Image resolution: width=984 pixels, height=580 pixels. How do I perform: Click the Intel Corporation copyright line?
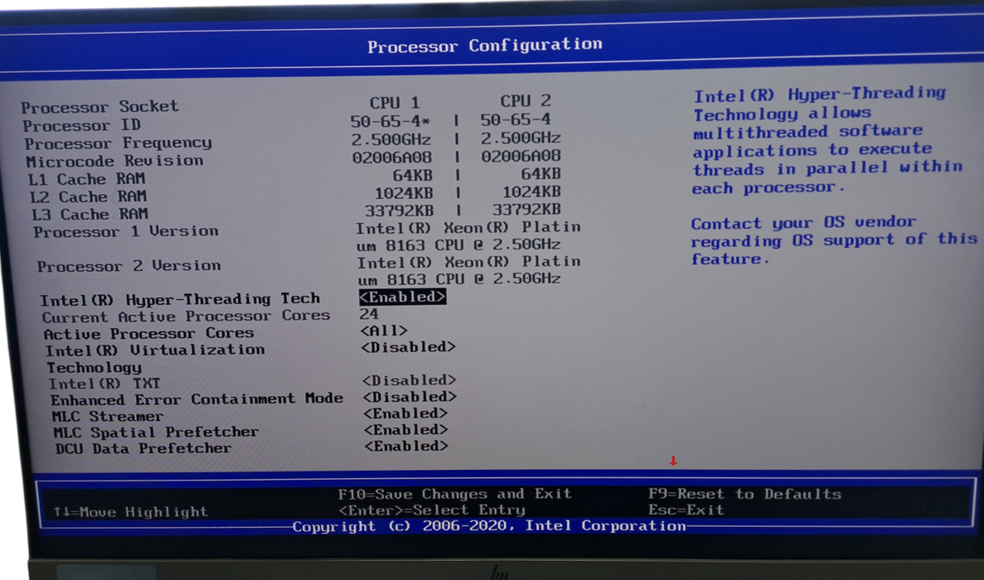pyautogui.click(x=489, y=526)
